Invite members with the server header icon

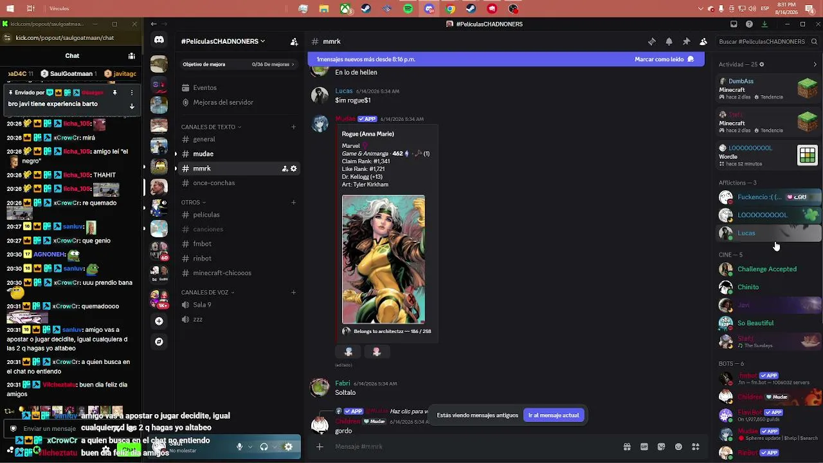coord(294,42)
